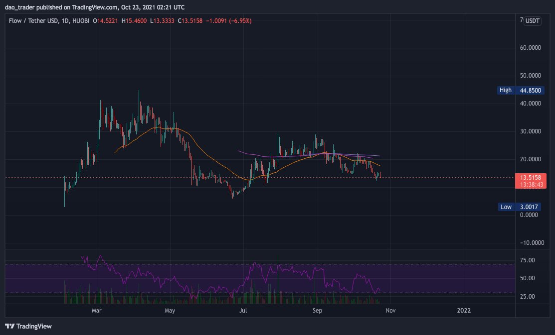Click the Sep label on time axis
This screenshot has width=555, height=335.
(318, 311)
